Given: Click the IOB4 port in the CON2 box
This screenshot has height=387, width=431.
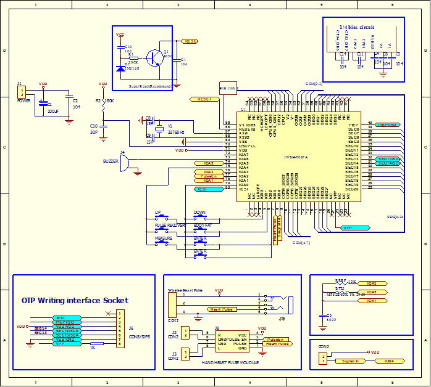Looking at the screenshot, I should [390, 361].
